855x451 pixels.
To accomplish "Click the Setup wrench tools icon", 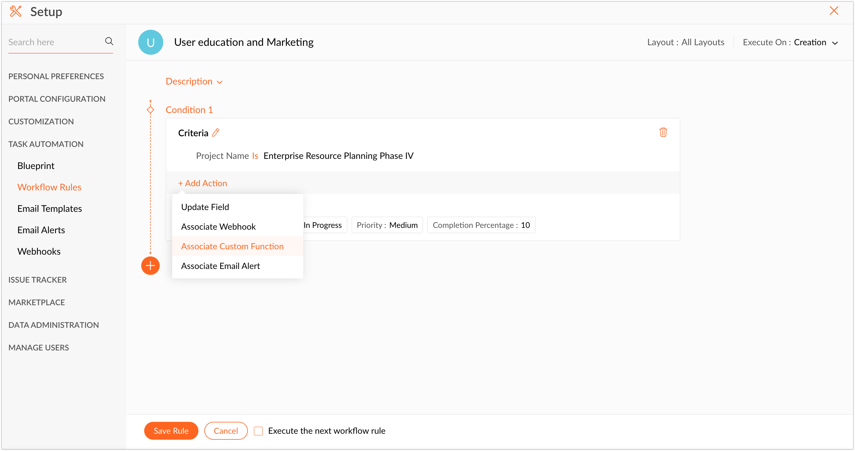I will (x=15, y=12).
